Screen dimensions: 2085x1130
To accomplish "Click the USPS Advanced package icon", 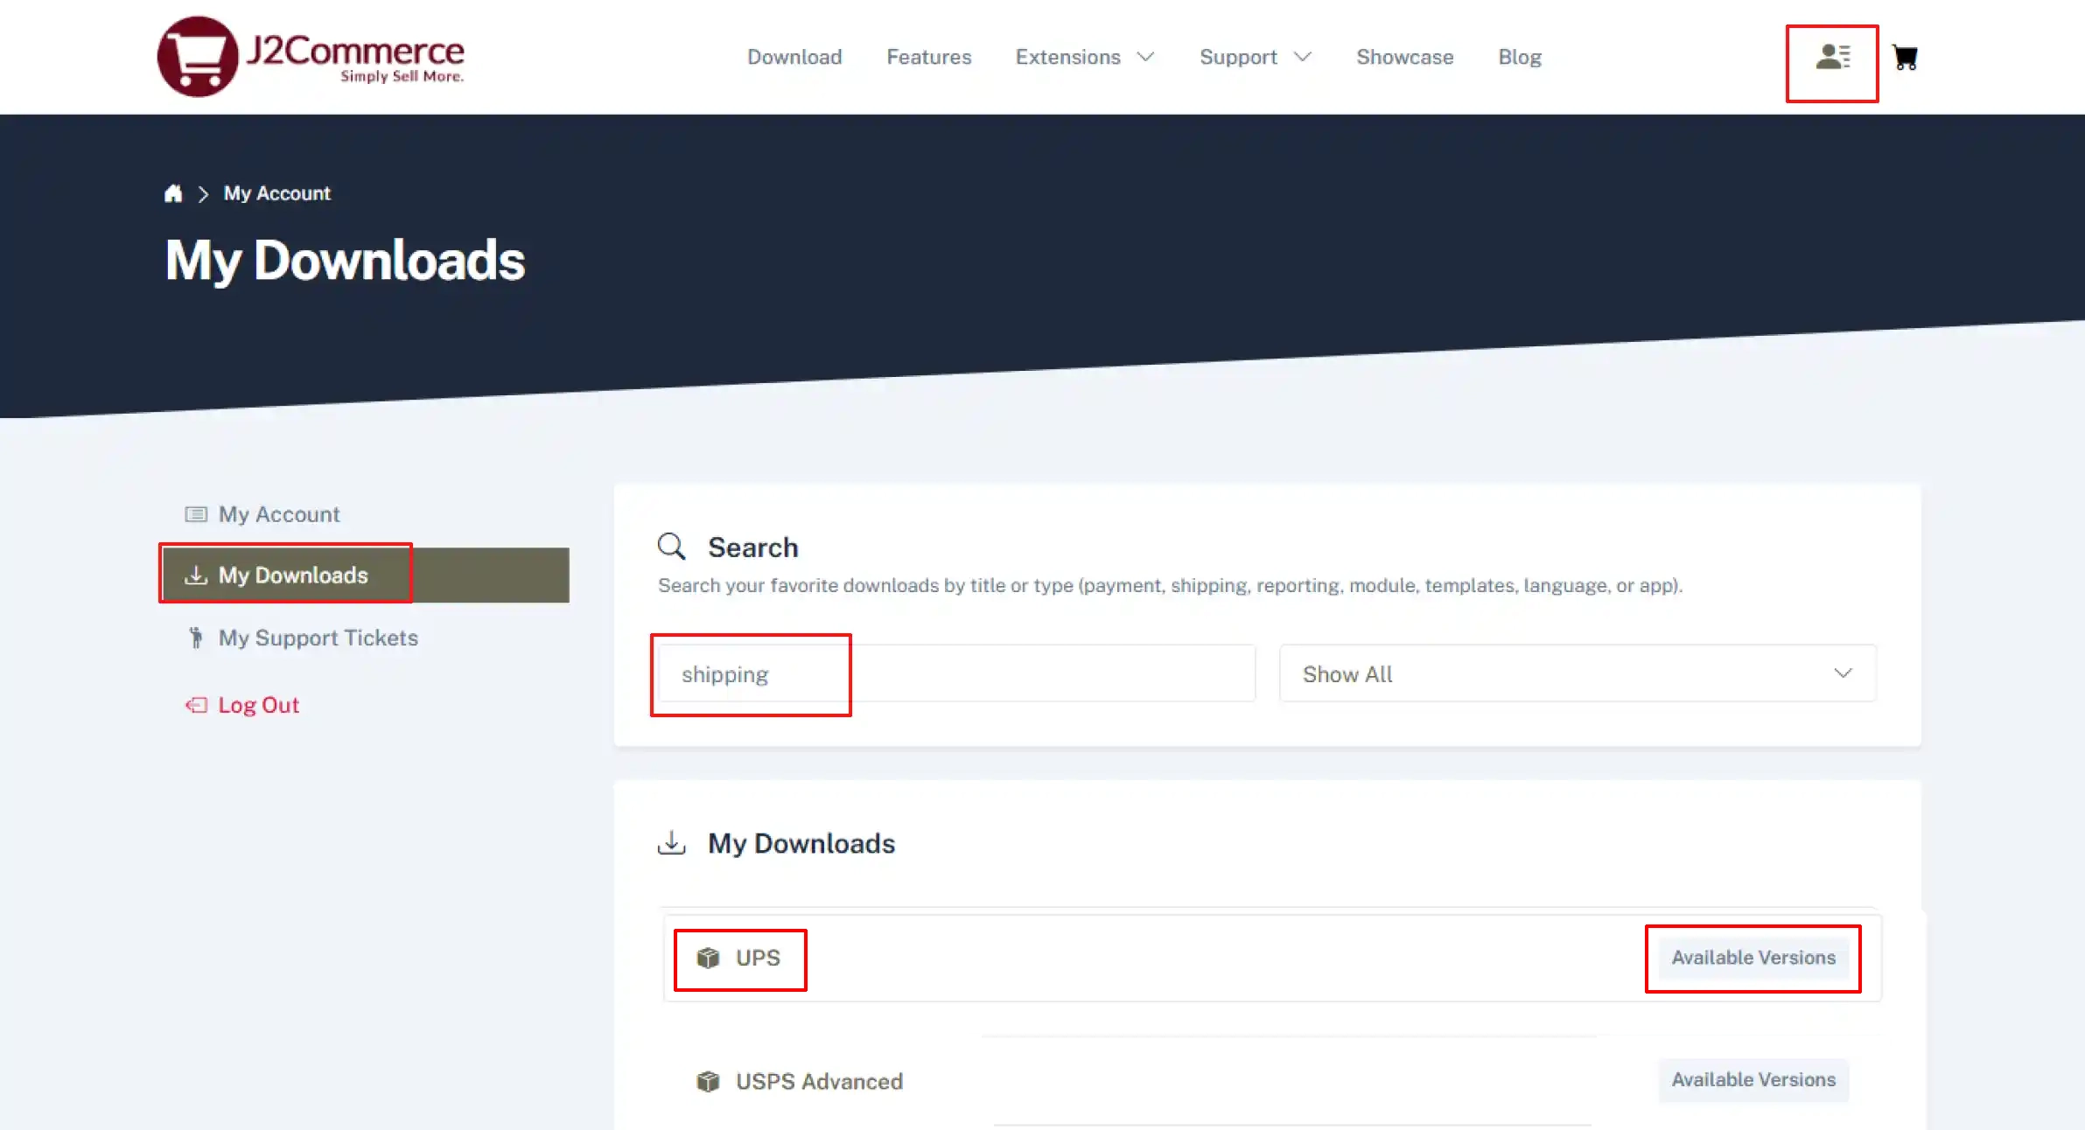I will point(708,1082).
